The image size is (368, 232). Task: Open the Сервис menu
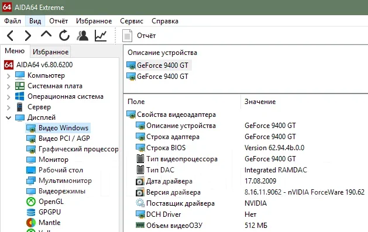tap(132, 21)
